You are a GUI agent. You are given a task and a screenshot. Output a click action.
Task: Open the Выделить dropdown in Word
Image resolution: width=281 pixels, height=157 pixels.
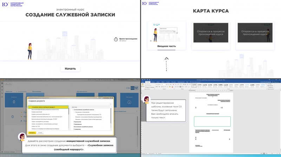click(271, 87)
